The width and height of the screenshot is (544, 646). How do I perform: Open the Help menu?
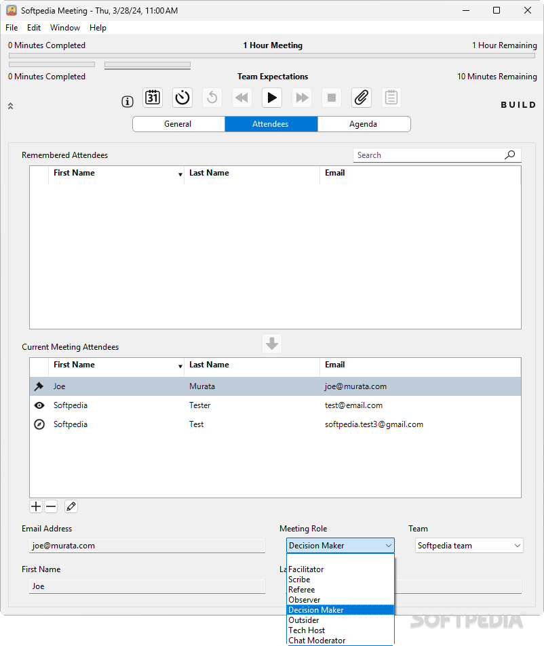98,28
